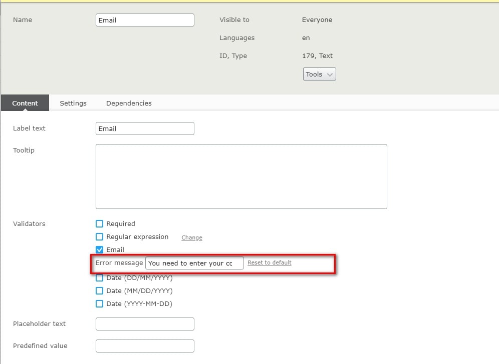Tick the Date (YYYY-MM-DD) checkbox
The height and width of the screenshot is (364, 499).
(99, 303)
